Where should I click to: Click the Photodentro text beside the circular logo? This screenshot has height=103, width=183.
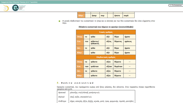tap(22, 8)
